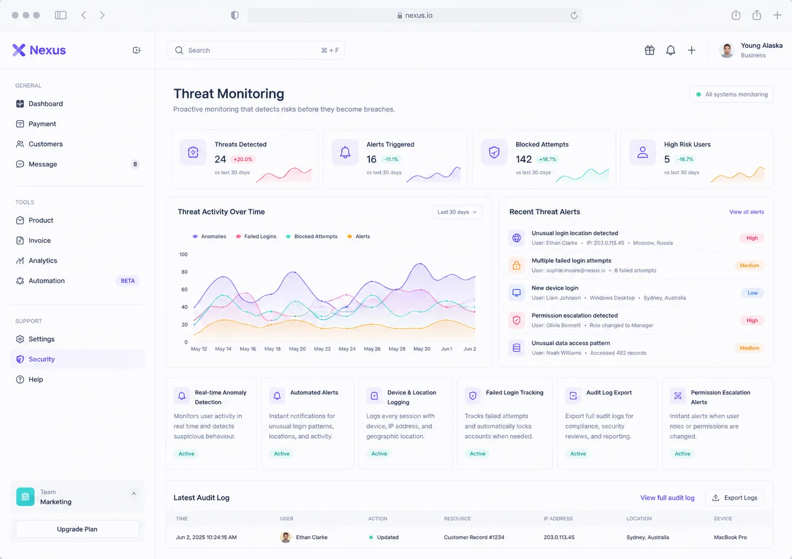This screenshot has width=792, height=559.
Task: Click the Search input field
Action: point(256,50)
